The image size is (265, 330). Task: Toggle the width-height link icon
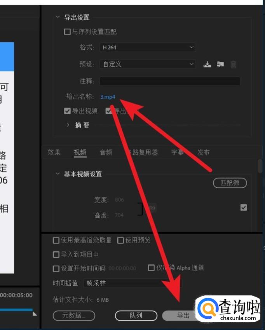152,208
